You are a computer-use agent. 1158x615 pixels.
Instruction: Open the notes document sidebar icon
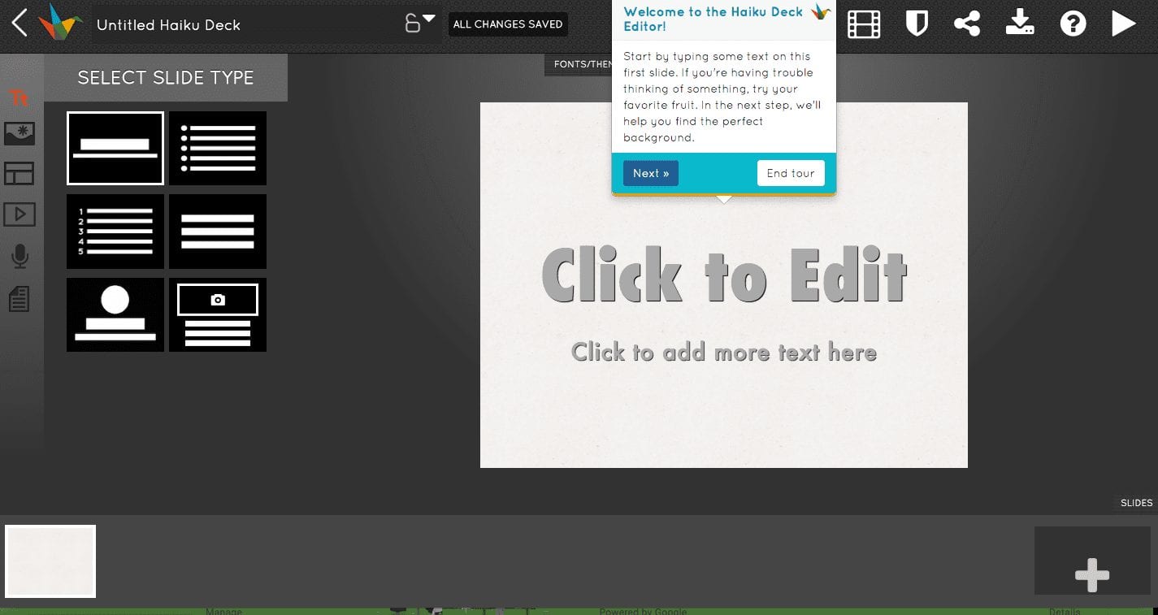19,298
